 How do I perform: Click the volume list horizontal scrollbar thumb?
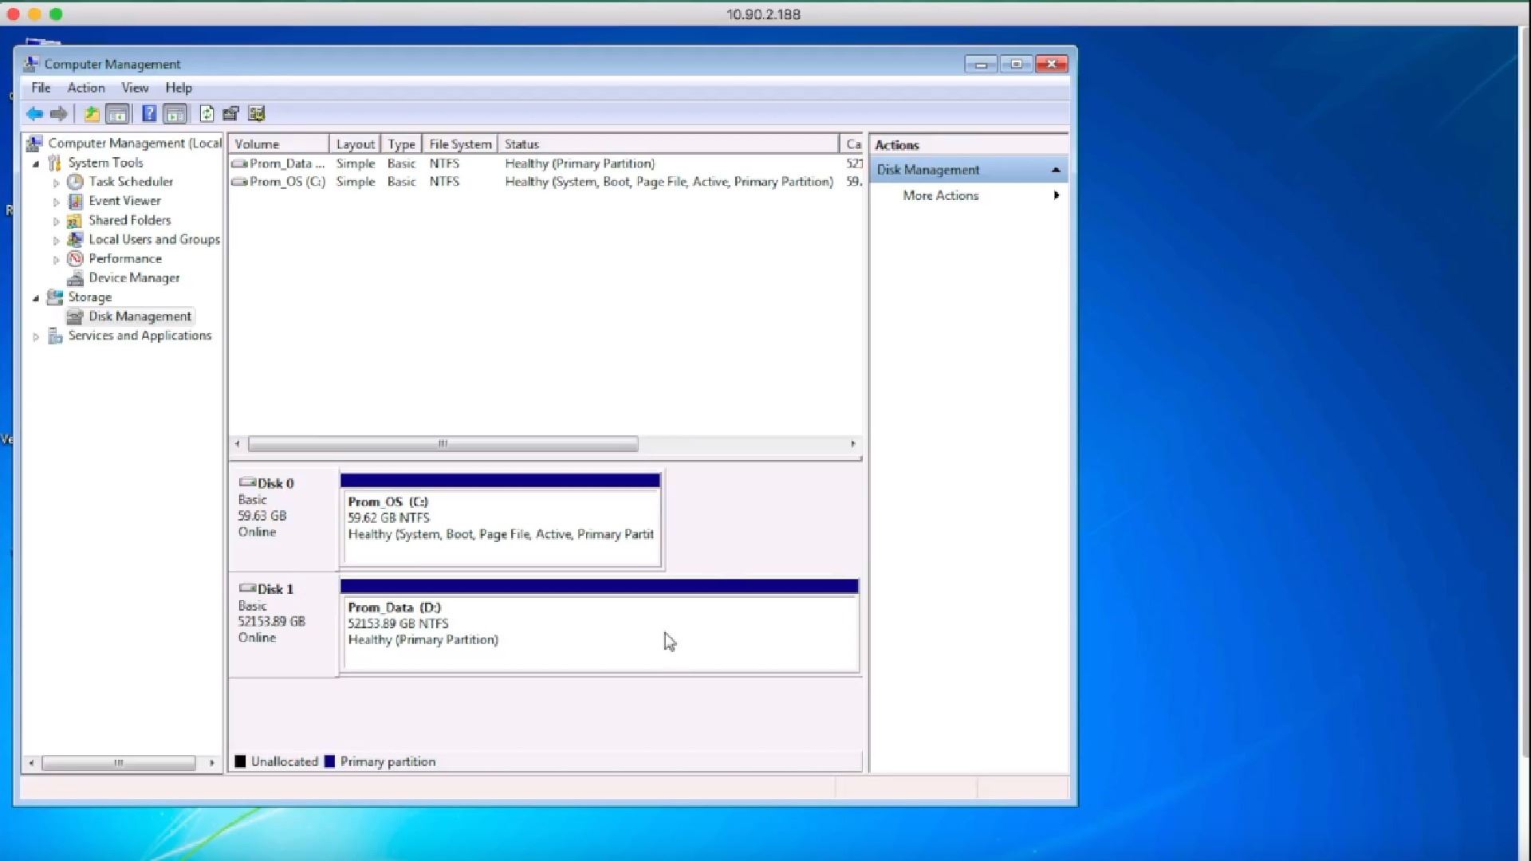pyautogui.click(x=443, y=444)
